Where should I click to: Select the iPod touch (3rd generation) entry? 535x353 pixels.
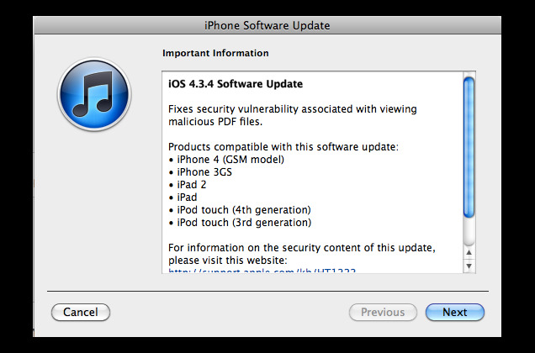(240, 223)
